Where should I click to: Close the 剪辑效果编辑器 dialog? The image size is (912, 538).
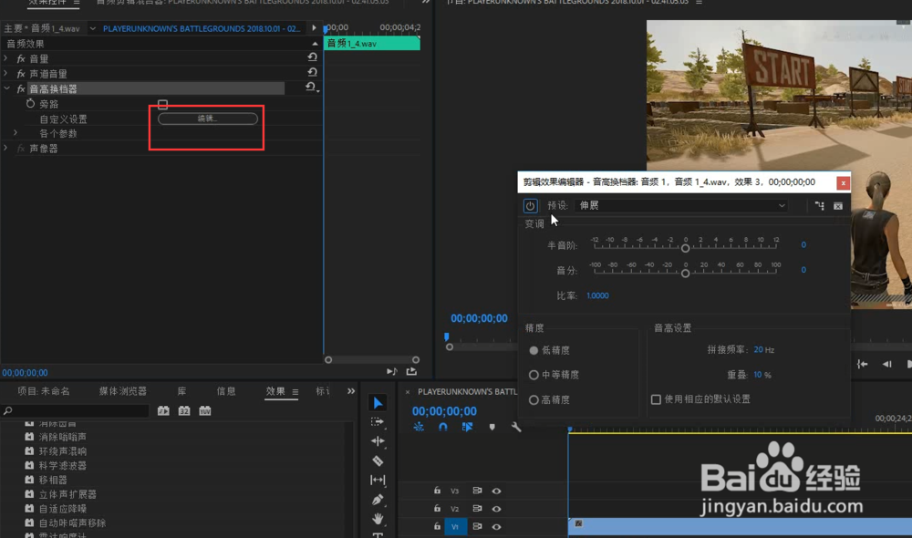point(843,182)
